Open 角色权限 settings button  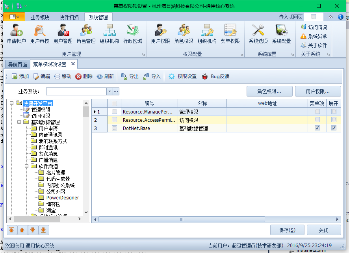[x=269, y=91]
